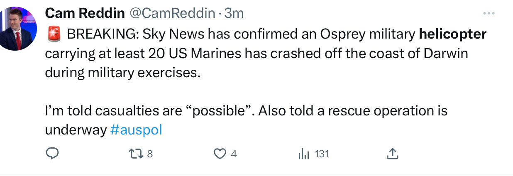The height and width of the screenshot is (176, 513).
Task: Click the display name Cam Reddin
Action: click(x=85, y=13)
